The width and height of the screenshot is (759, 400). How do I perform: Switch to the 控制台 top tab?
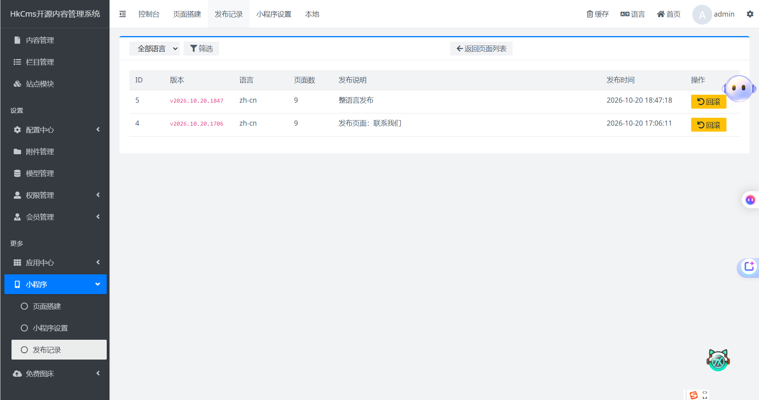tap(149, 14)
